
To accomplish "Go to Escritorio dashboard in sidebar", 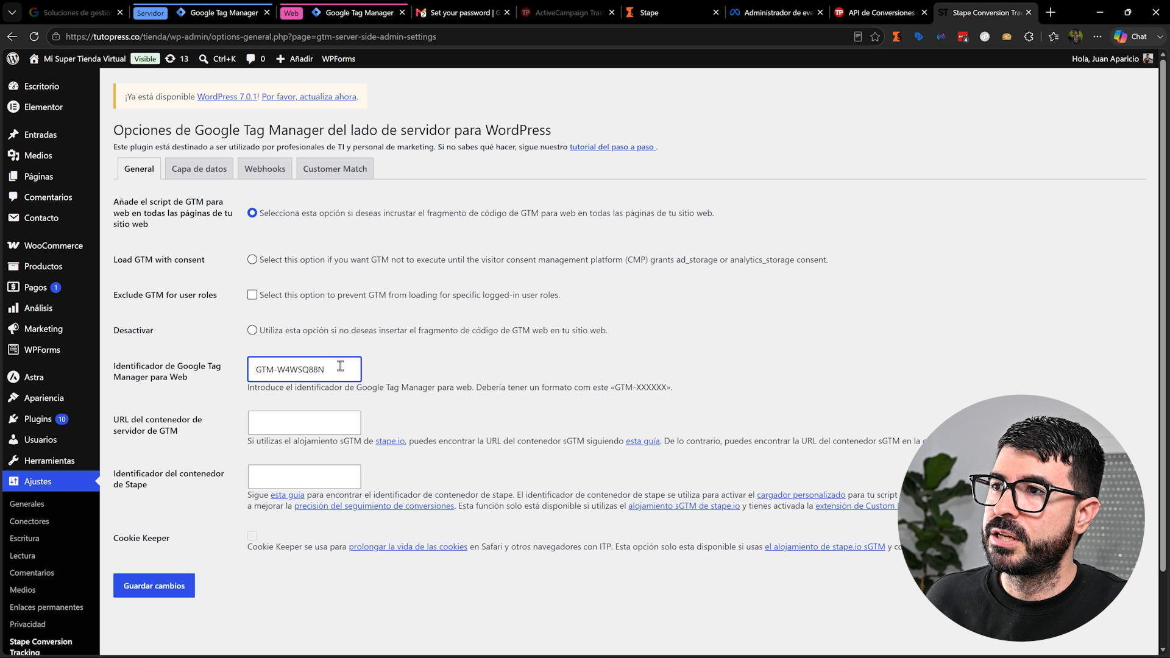I will click(x=41, y=87).
